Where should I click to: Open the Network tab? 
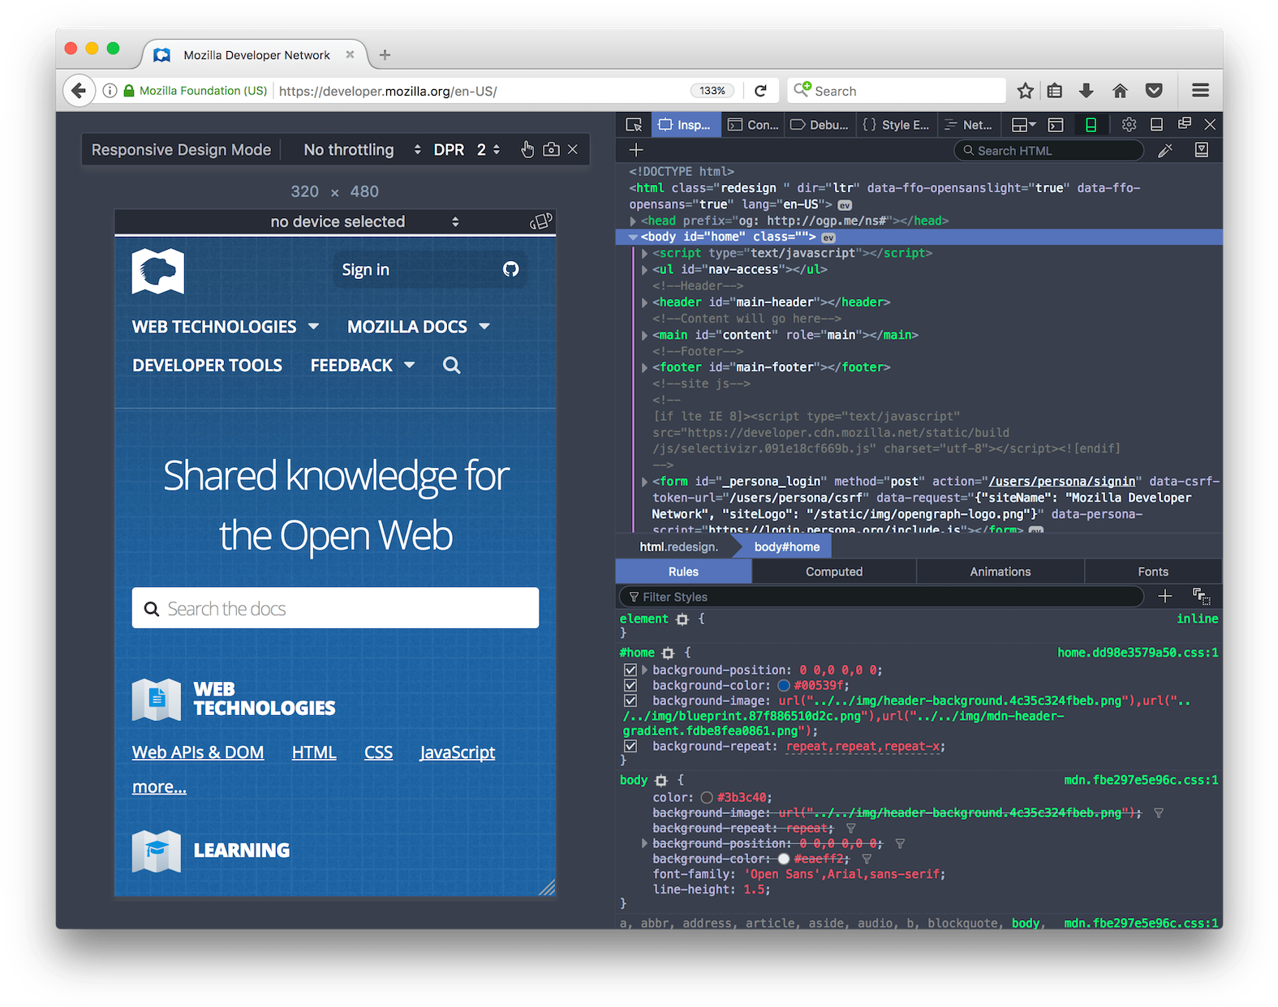[x=968, y=125]
